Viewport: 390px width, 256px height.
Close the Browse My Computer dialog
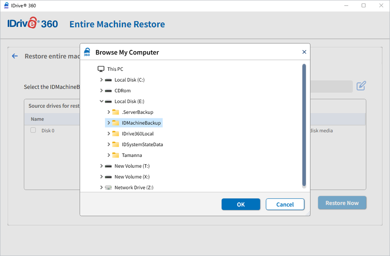pyautogui.click(x=304, y=52)
